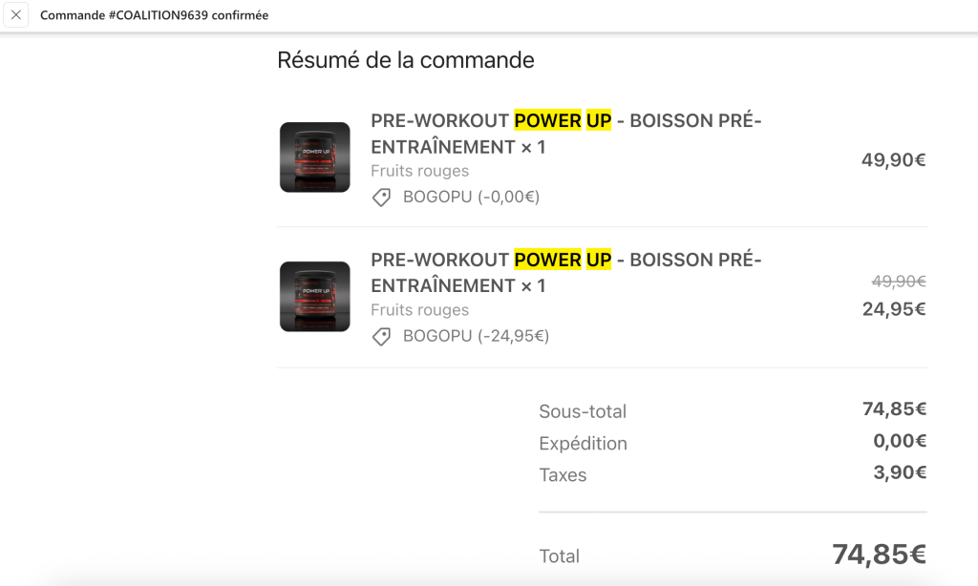Click the Expédition label
Viewport: 978px width, 586px height.
click(583, 443)
